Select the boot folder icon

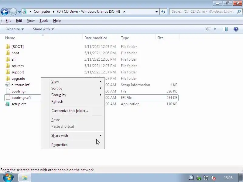click(x=8, y=53)
